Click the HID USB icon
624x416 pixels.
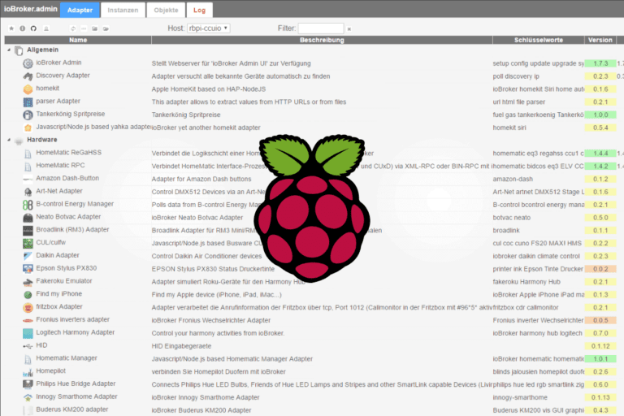28,346
